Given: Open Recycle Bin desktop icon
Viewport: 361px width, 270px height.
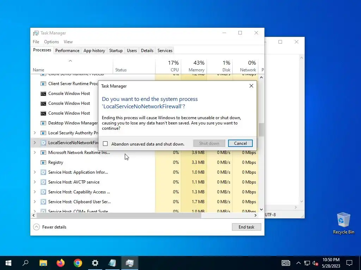Looking at the screenshot, I should click(x=343, y=223).
